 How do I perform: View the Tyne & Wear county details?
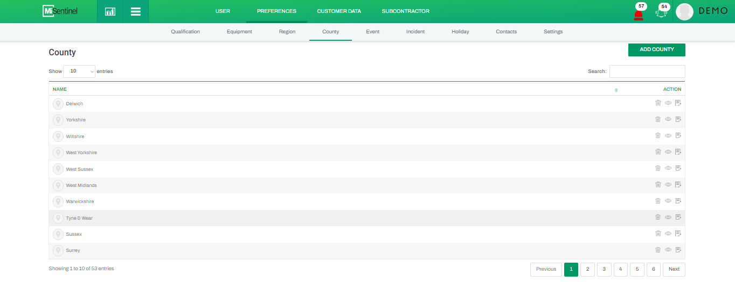[668, 218]
